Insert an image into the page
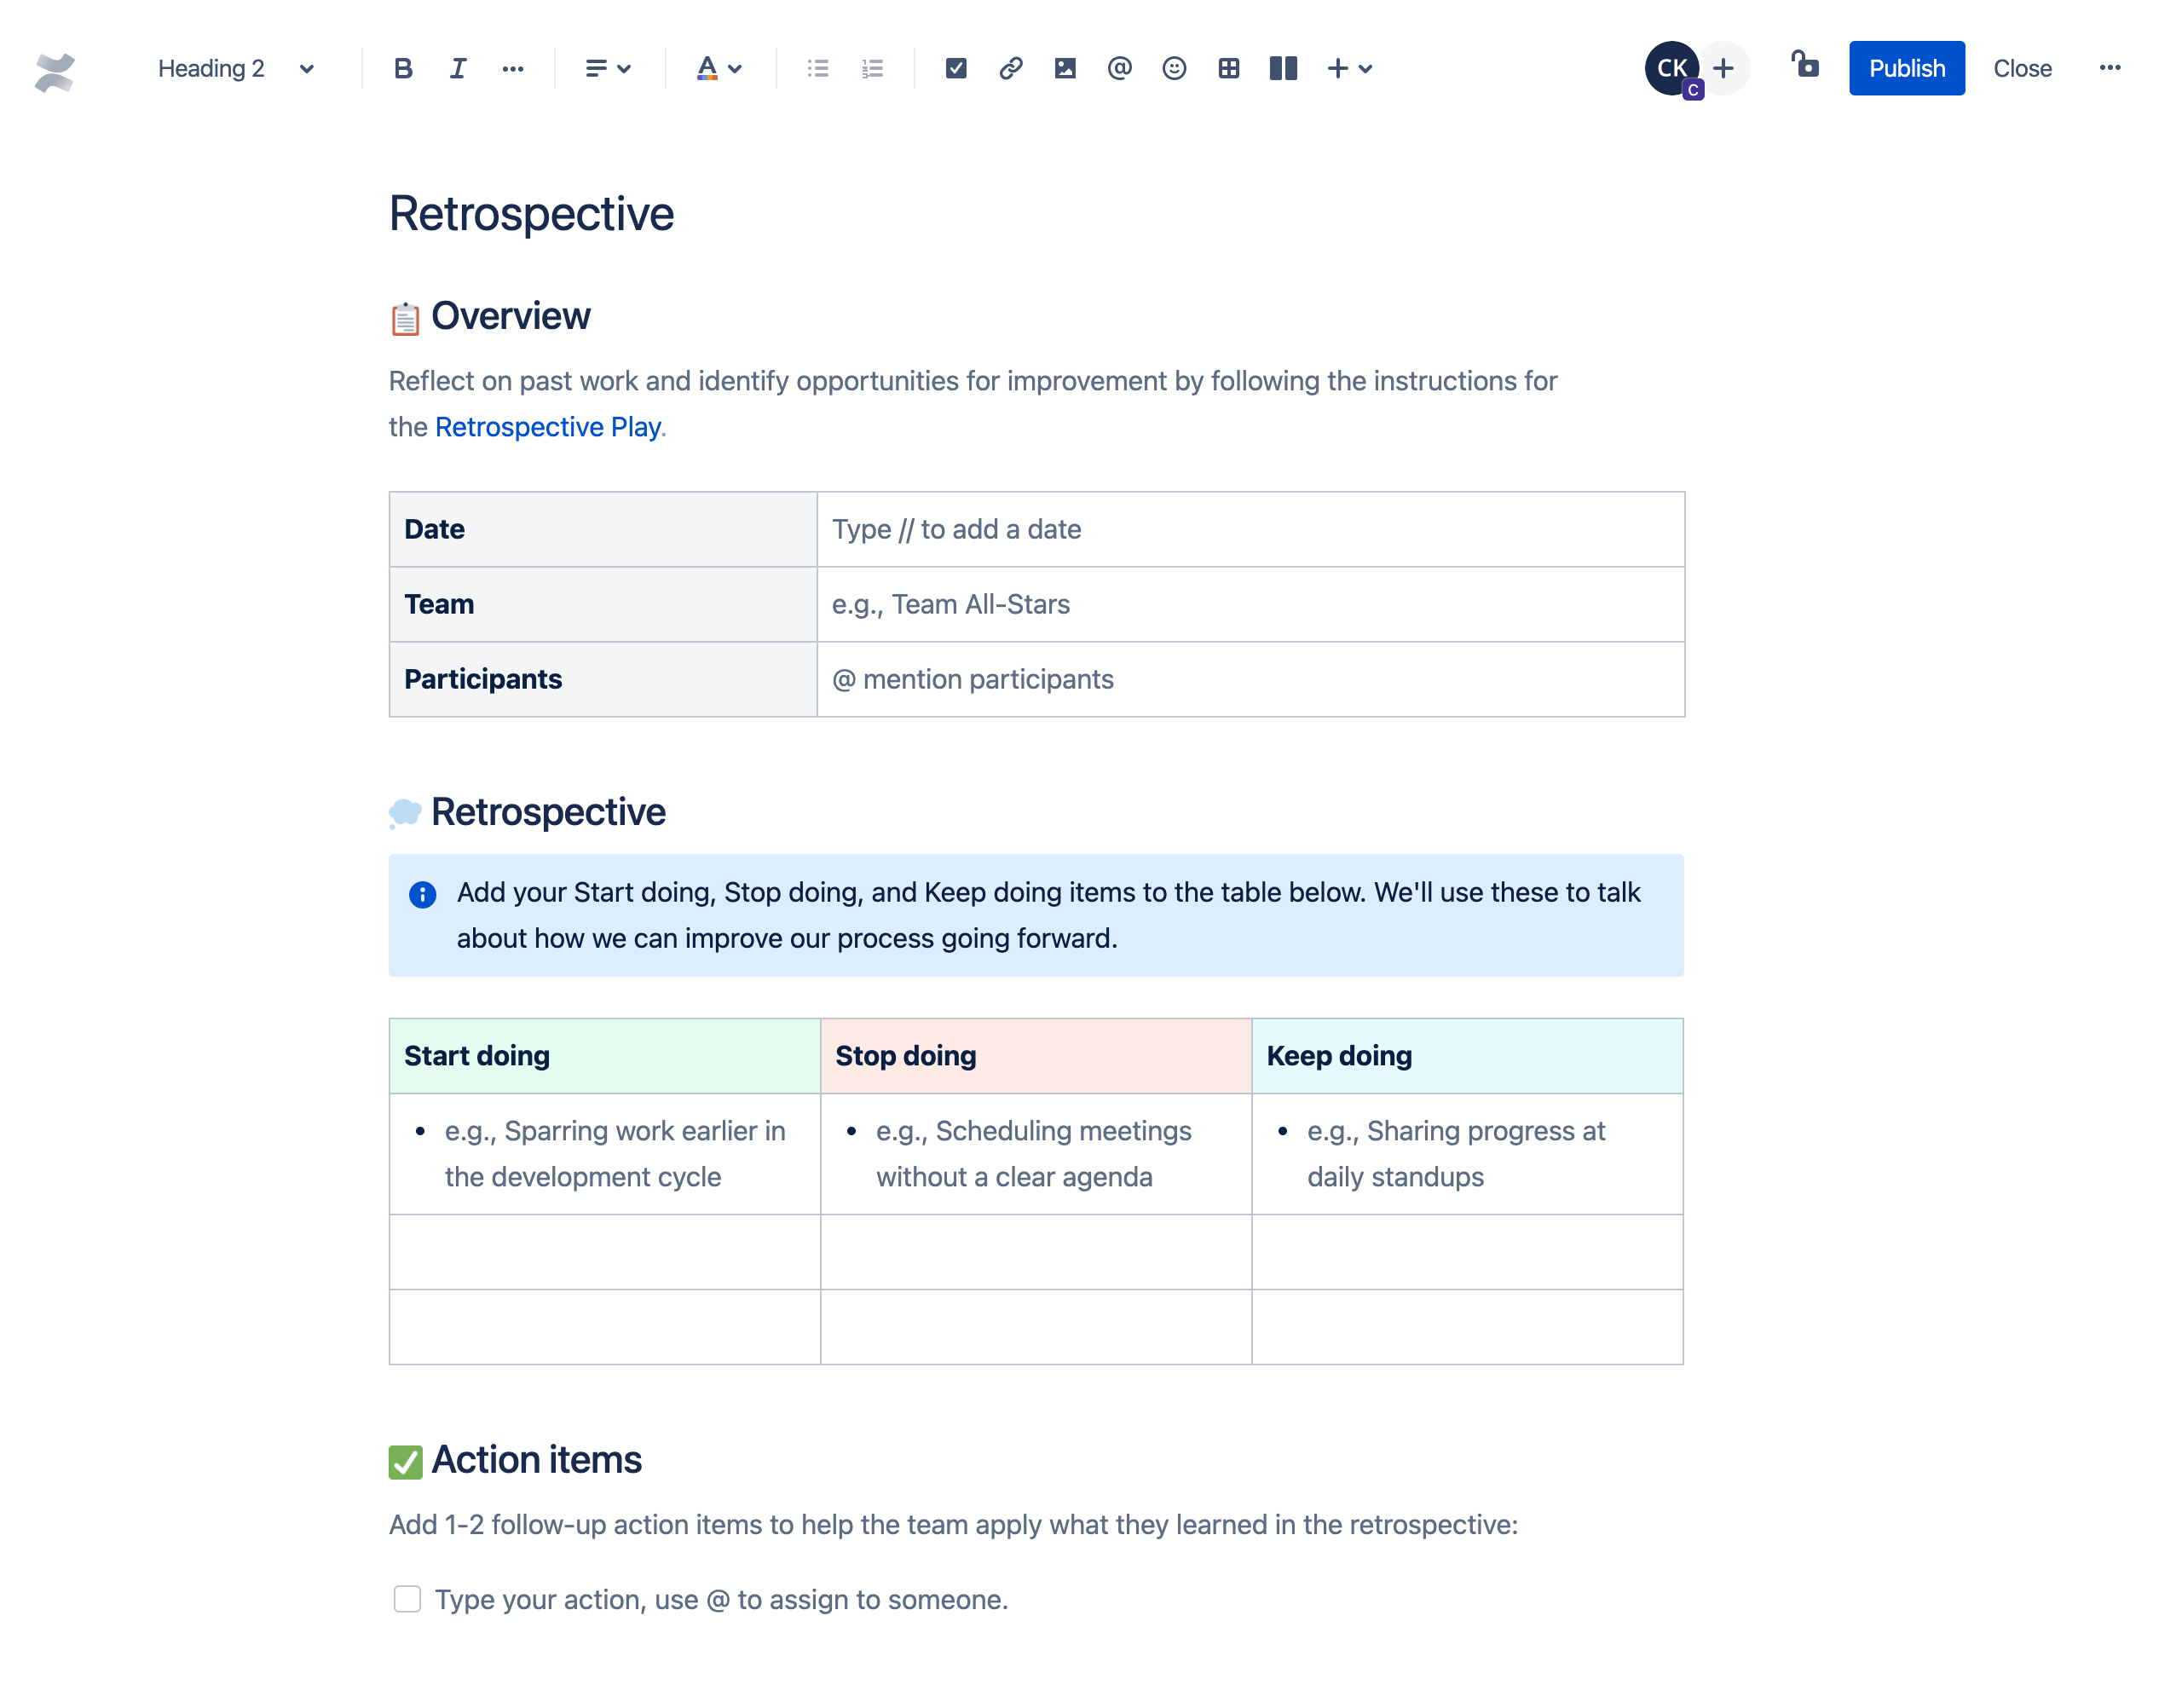This screenshot has height=1708, width=2182. pos(1065,67)
